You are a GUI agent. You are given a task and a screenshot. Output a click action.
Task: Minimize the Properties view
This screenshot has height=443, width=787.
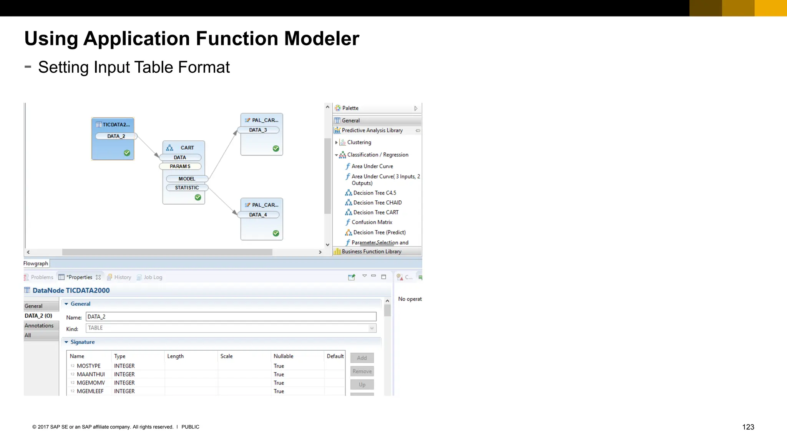point(374,276)
